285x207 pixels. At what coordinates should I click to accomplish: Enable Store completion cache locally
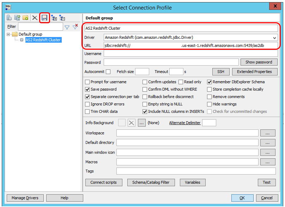tap(210, 90)
